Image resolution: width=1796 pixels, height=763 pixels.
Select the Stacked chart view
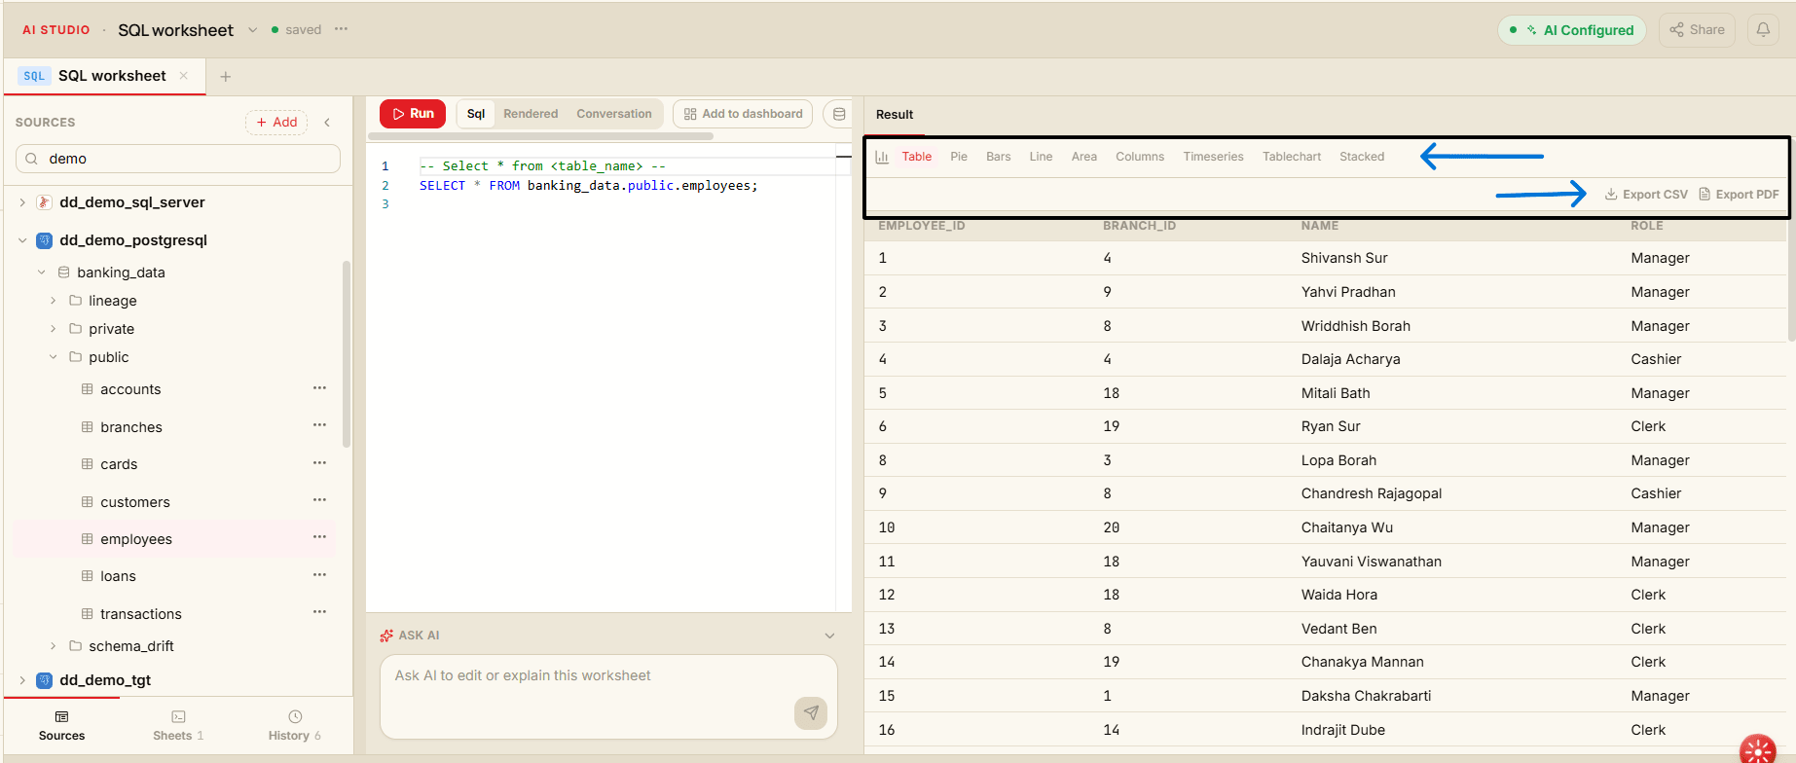(1362, 157)
